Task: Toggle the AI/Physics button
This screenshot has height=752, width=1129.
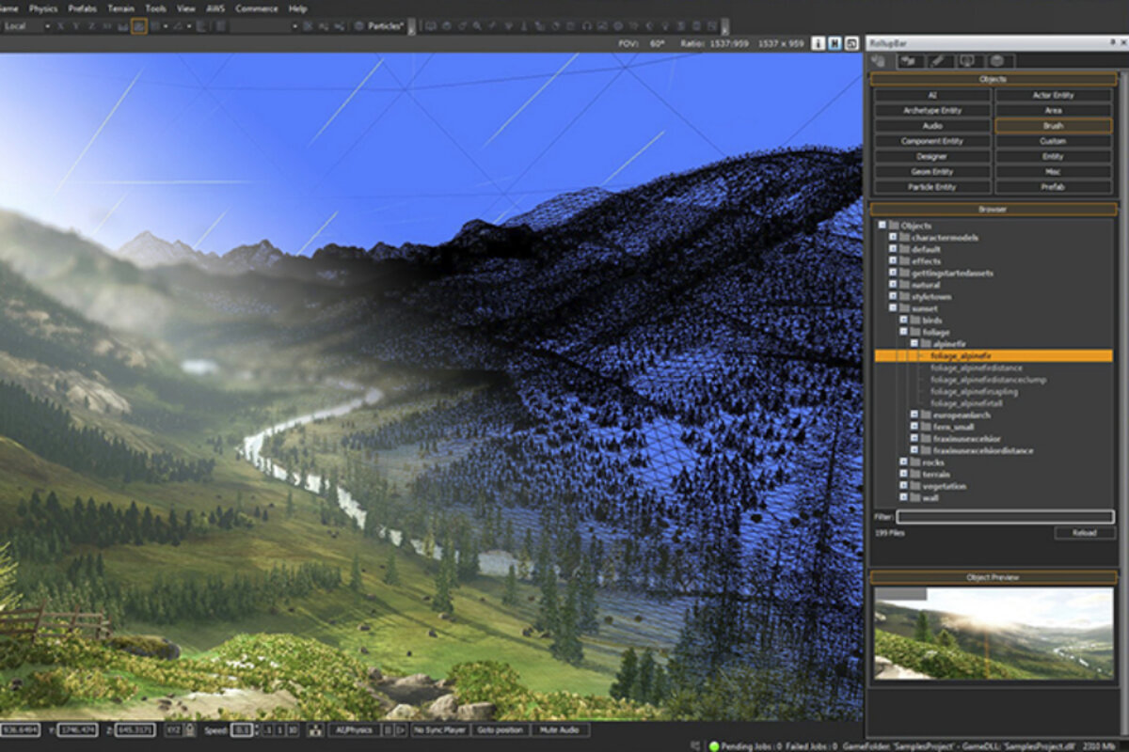Action: point(354,729)
